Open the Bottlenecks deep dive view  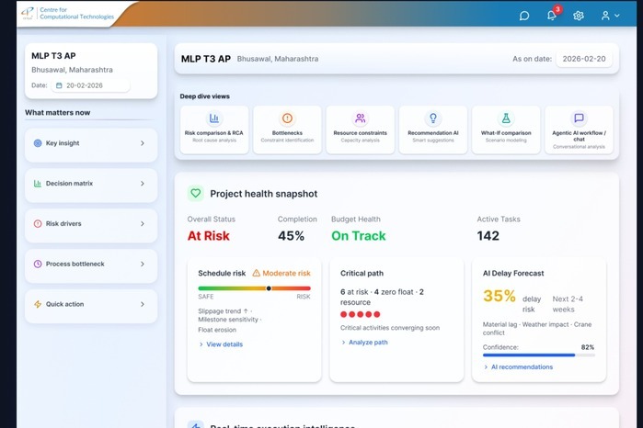click(287, 129)
